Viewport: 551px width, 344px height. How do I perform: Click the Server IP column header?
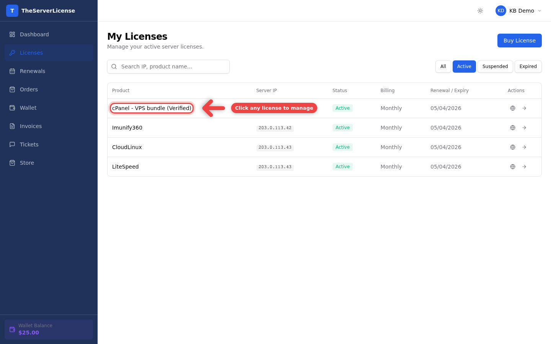point(266,91)
